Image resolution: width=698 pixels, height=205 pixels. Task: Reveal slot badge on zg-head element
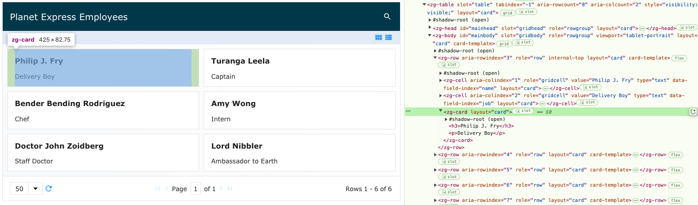click(687, 28)
